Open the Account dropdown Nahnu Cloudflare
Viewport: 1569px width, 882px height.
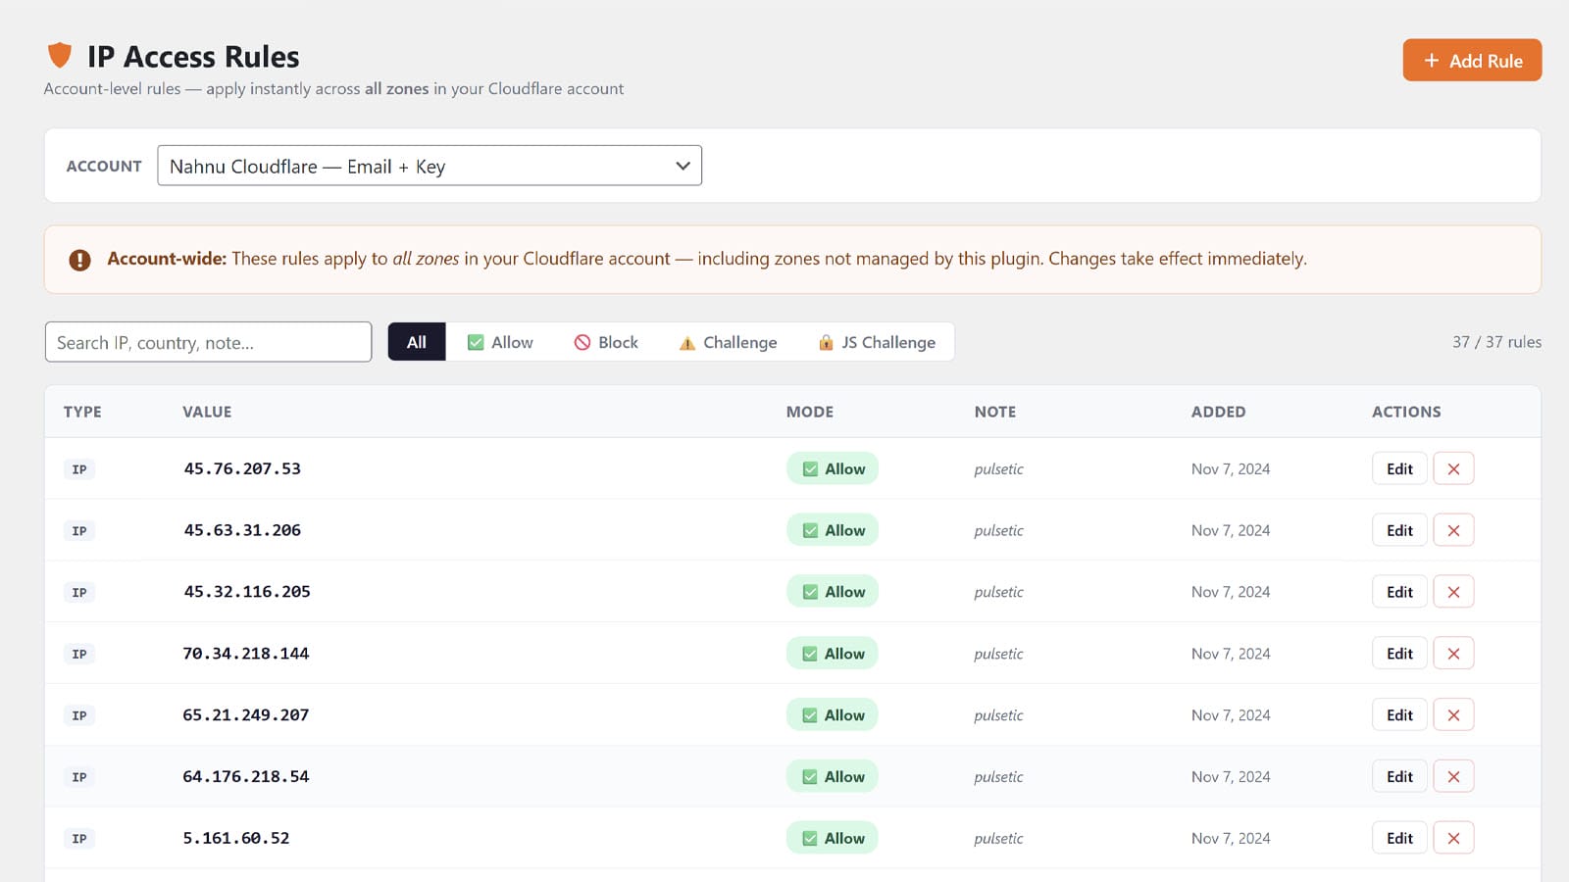coord(430,166)
